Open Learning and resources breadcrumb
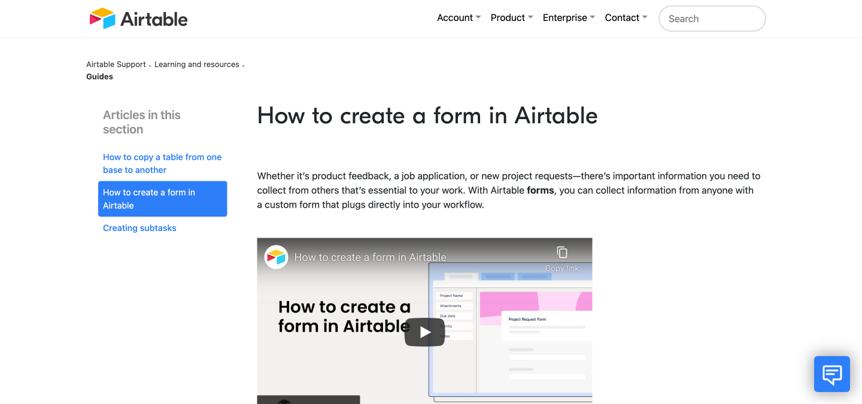The height and width of the screenshot is (404, 862). point(197,65)
